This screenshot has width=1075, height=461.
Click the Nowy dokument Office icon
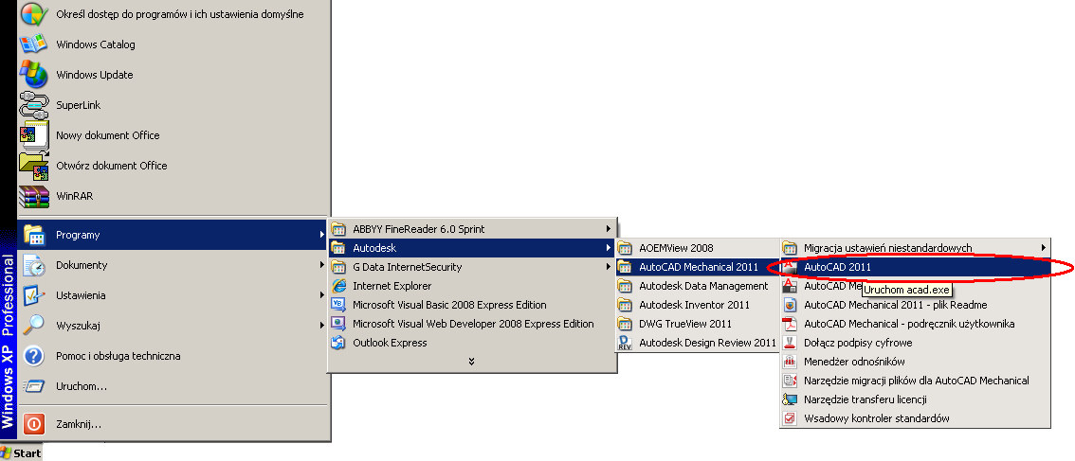click(33, 135)
